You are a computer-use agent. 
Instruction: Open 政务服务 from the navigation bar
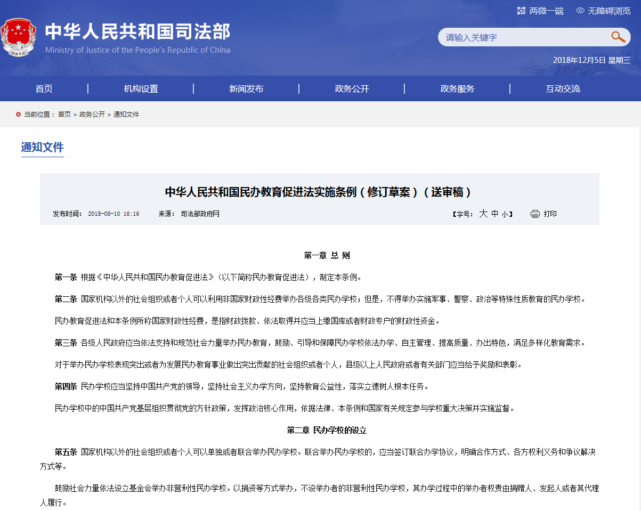tap(457, 89)
